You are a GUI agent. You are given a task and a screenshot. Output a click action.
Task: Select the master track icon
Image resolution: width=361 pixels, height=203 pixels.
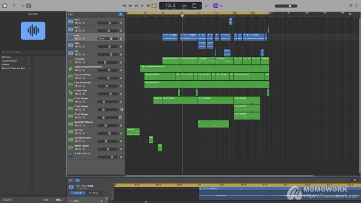point(71,156)
